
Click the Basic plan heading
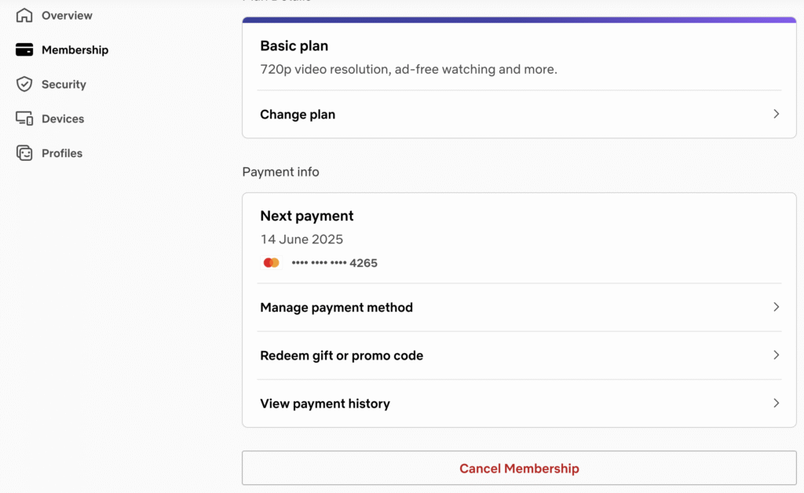294,46
